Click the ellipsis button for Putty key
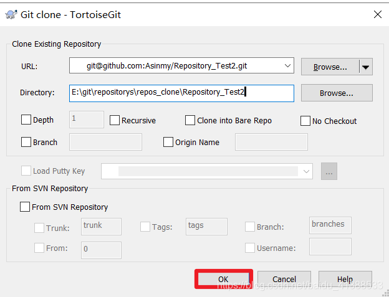 [329, 171]
